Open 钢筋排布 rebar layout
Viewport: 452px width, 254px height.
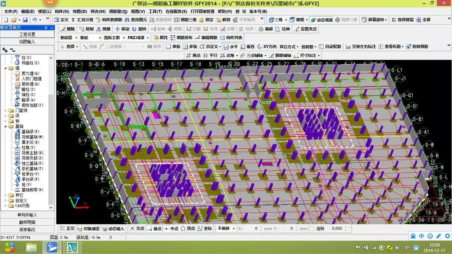tap(182, 38)
